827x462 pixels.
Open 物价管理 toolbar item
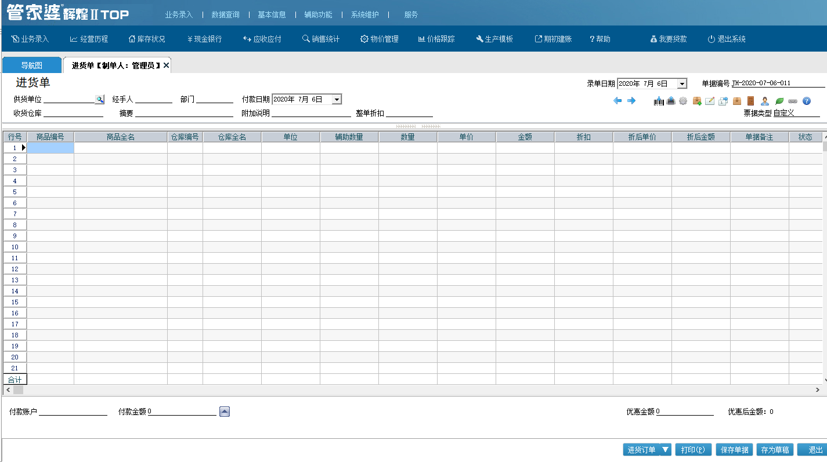click(x=380, y=39)
